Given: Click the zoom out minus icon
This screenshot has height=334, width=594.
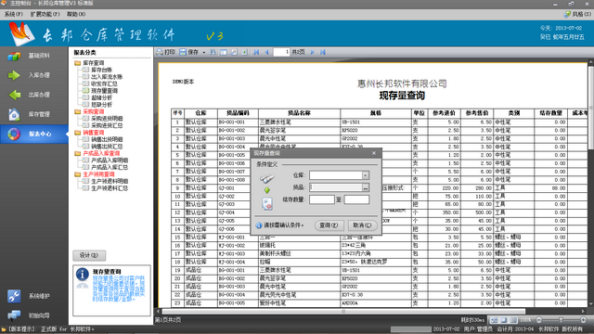Looking at the screenshot, I should (x=538, y=320).
